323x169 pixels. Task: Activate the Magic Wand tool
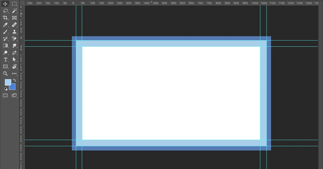pos(14,11)
